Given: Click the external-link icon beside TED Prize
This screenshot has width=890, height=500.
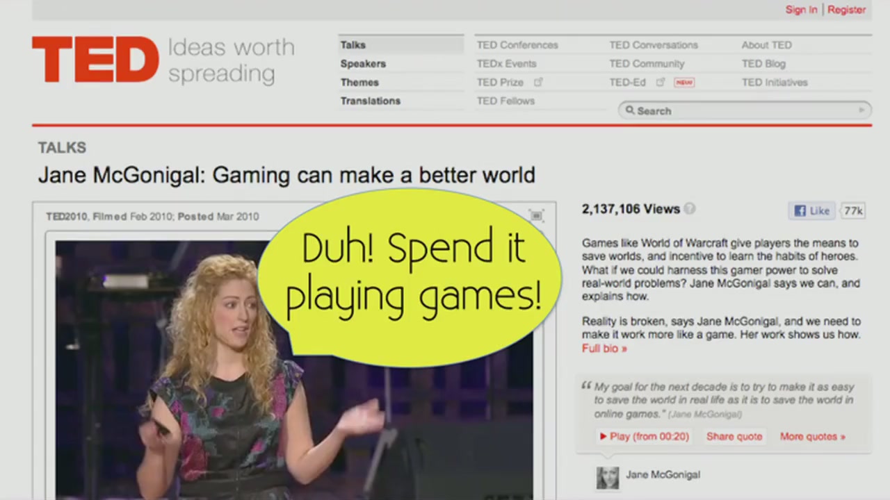Looking at the screenshot, I should [x=537, y=82].
